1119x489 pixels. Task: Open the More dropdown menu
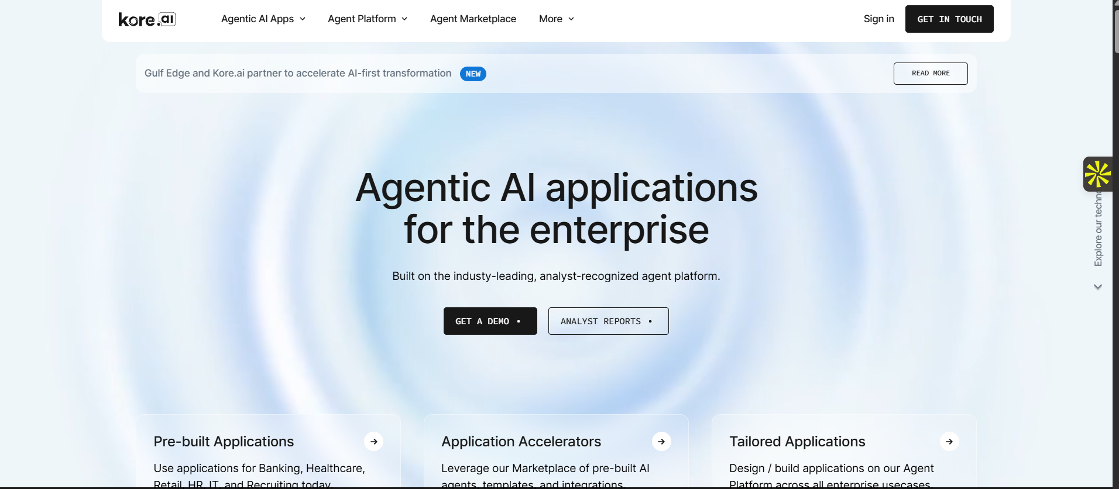coord(557,19)
